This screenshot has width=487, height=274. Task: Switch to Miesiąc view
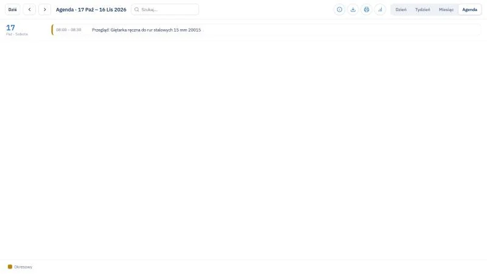click(x=446, y=10)
